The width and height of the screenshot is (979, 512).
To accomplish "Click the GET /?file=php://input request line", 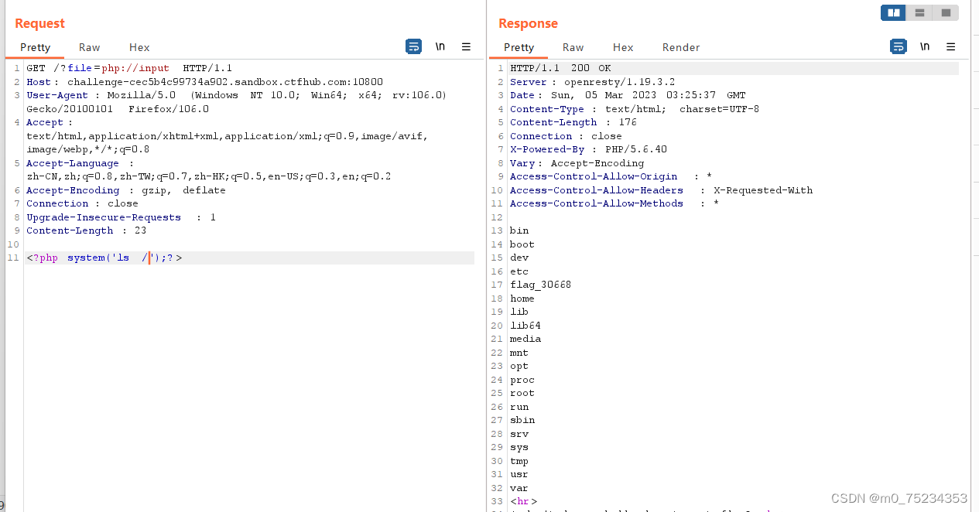I will point(129,68).
